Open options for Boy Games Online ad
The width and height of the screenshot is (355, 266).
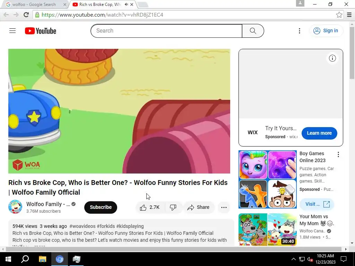pos(338,154)
